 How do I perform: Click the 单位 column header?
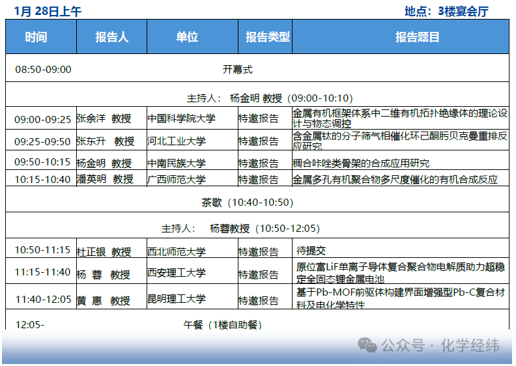[x=187, y=37]
